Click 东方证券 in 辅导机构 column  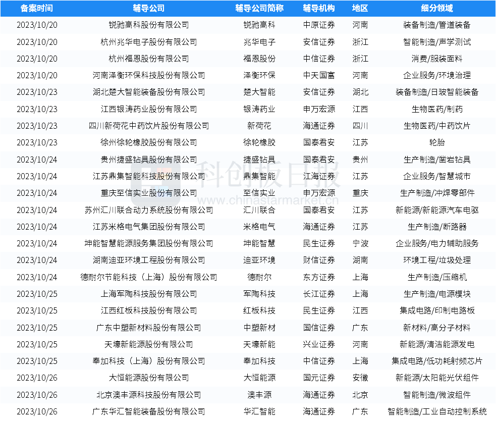coord(319,277)
